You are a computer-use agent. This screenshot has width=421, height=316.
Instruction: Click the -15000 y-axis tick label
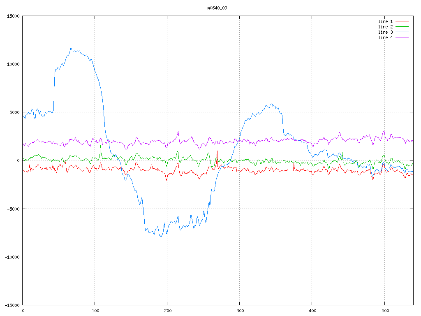pos(12,305)
